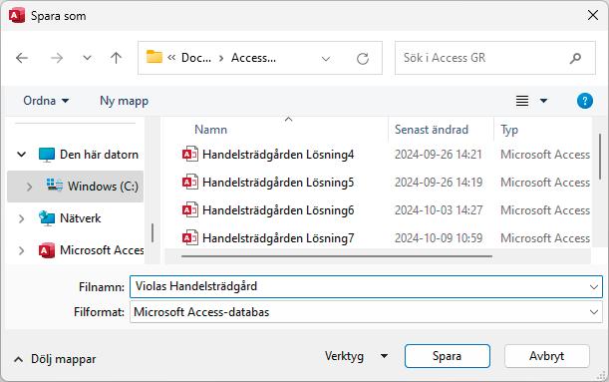This screenshot has height=382, width=609.
Task: Open recent locations dropdown arrow
Action: pyautogui.click(x=87, y=58)
